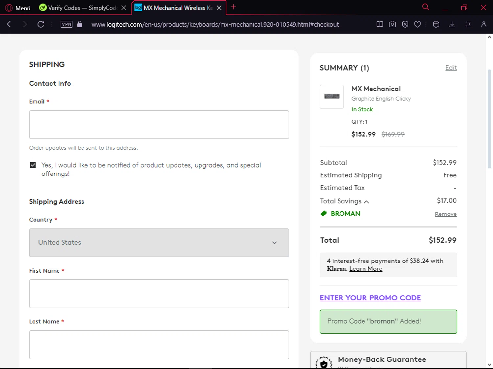This screenshot has width=493, height=369.
Task: Go back to previous page
Action: click(x=9, y=24)
